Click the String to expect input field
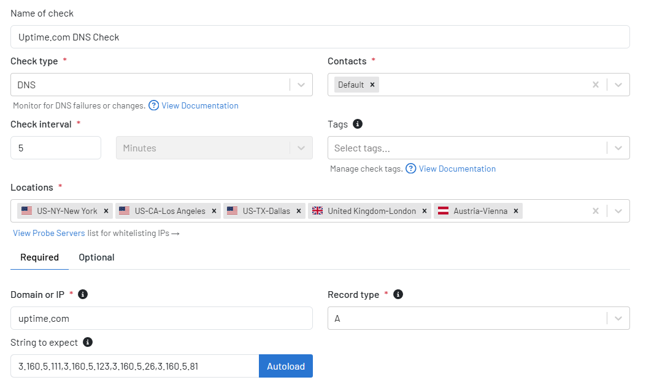This screenshot has height=388, width=646. 135,366
